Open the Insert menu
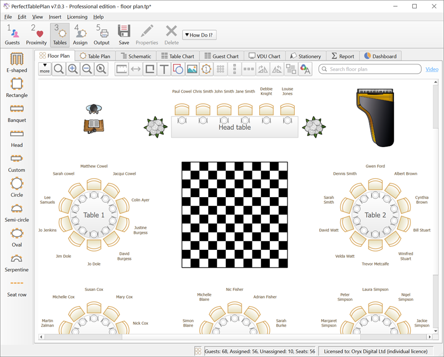This screenshot has height=357, width=444. [55, 17]
